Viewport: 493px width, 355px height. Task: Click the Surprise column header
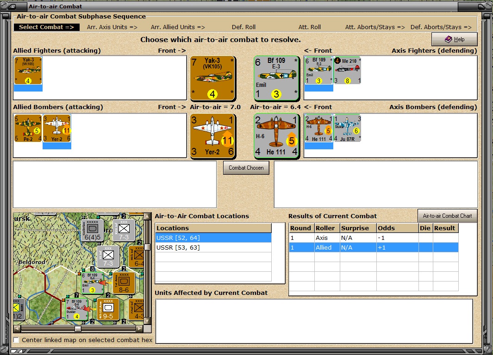[x=358, y=228]
